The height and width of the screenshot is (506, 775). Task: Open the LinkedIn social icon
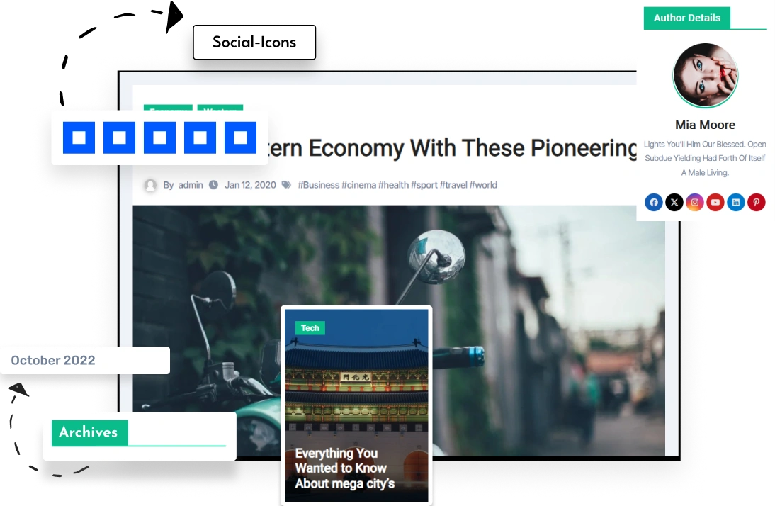point(735,202)
